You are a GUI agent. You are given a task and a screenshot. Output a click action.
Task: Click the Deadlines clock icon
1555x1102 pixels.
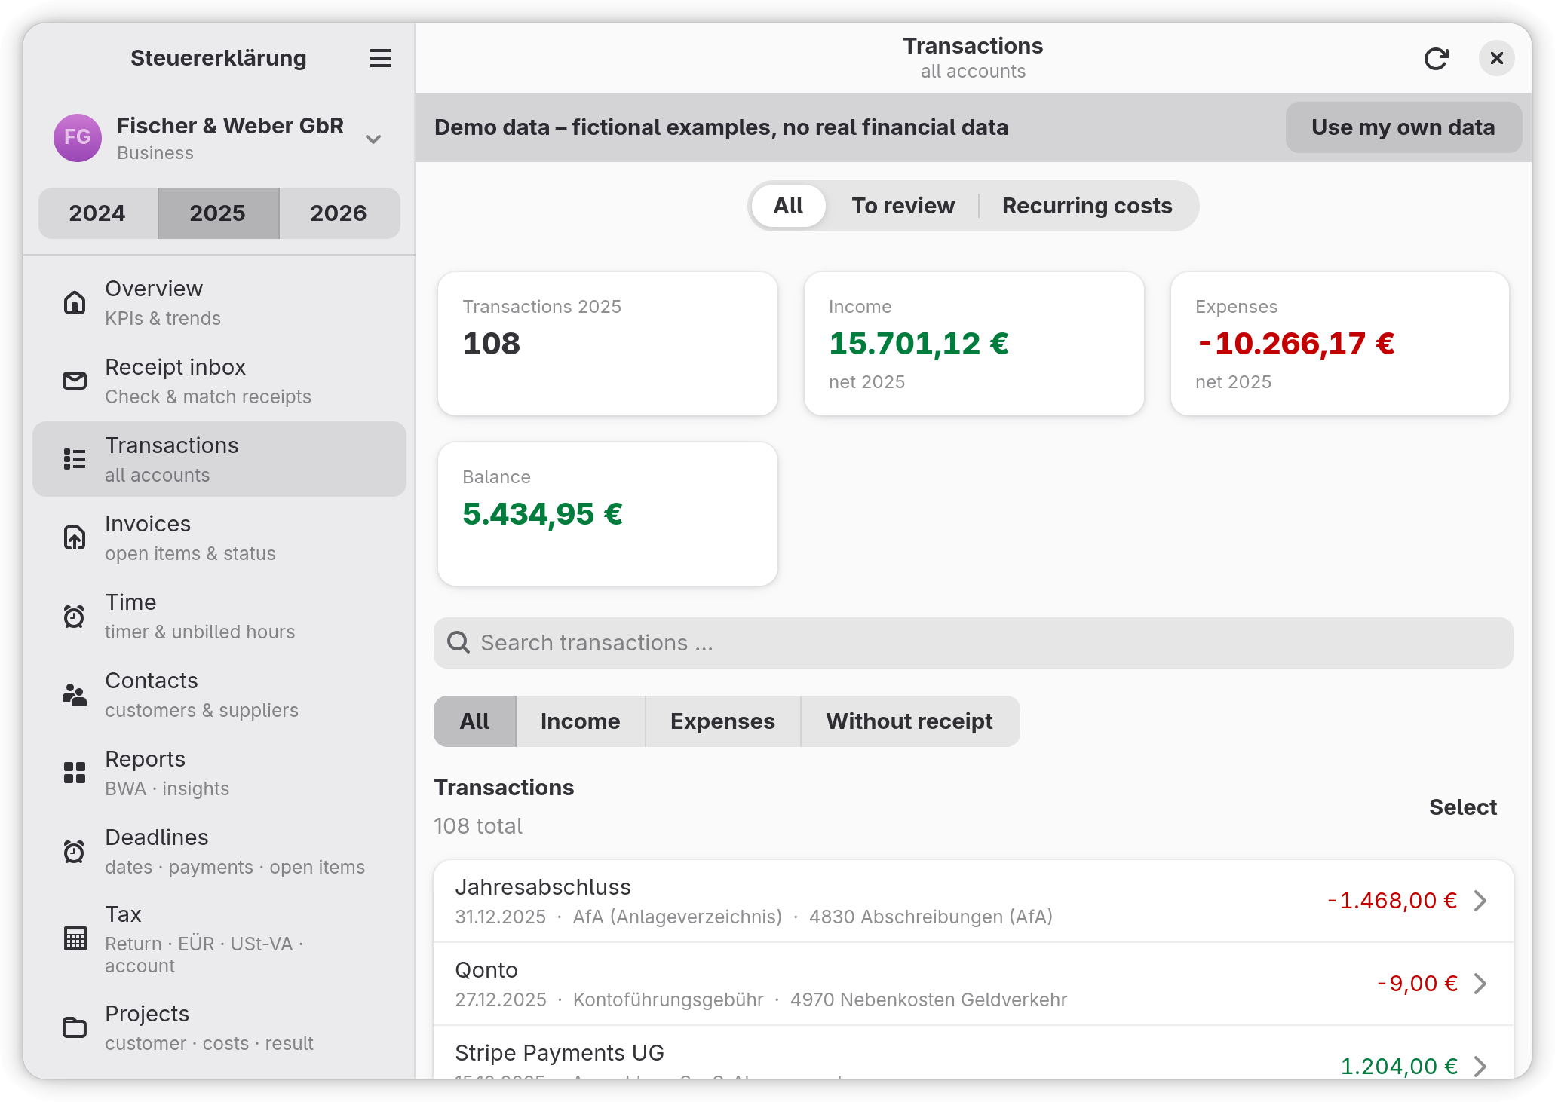coord(74,852)
